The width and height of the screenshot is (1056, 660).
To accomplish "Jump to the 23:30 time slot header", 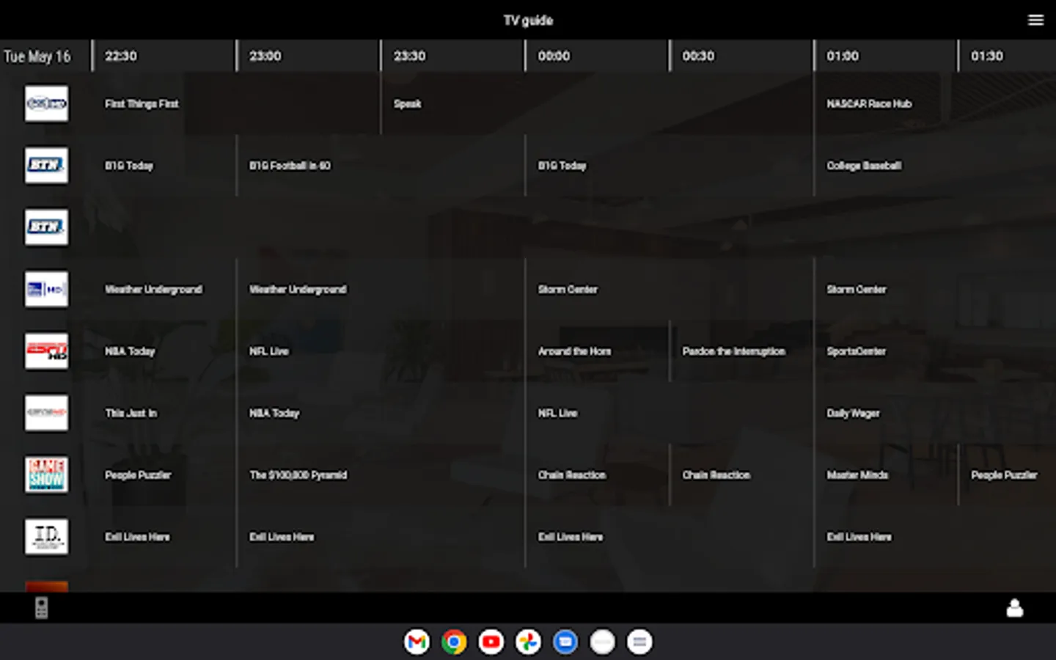I will point(409,56).
